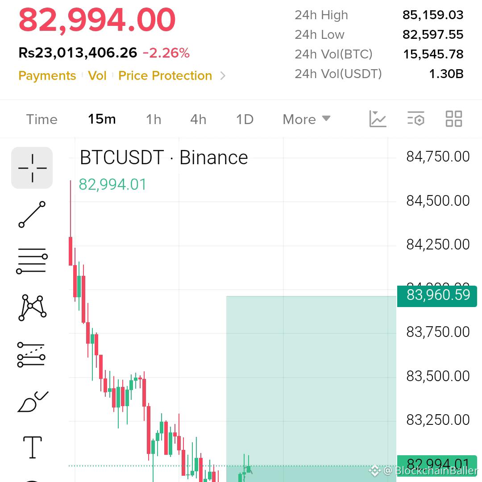Choose the horizontal lines Fibonacci tool

click(x=32, y=261)
